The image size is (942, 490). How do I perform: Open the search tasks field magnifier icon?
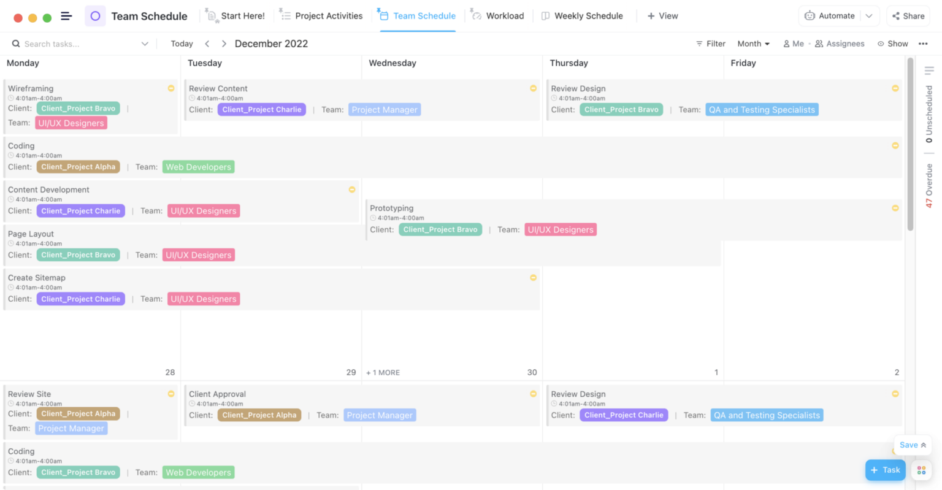15,44
